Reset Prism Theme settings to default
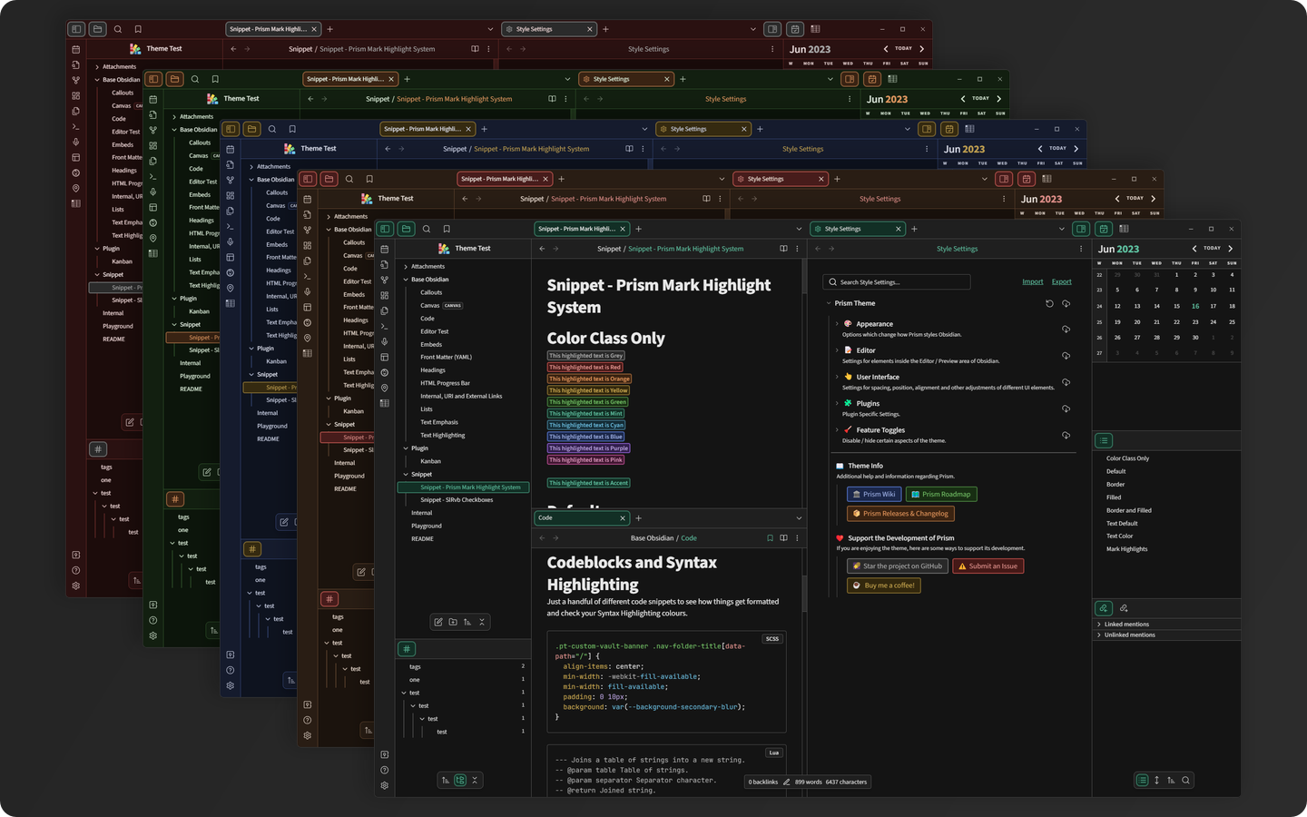1307x817 pixels. (x=1050, y=303)
